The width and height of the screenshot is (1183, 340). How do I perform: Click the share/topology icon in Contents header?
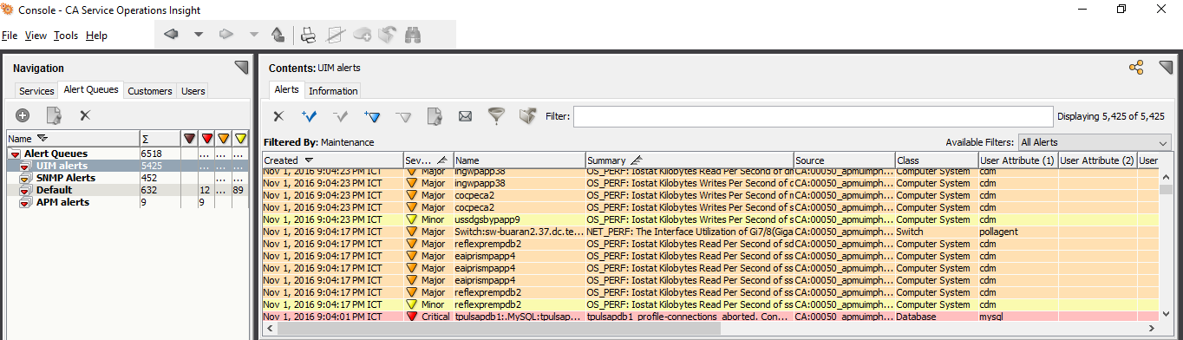coord(1136,67)
